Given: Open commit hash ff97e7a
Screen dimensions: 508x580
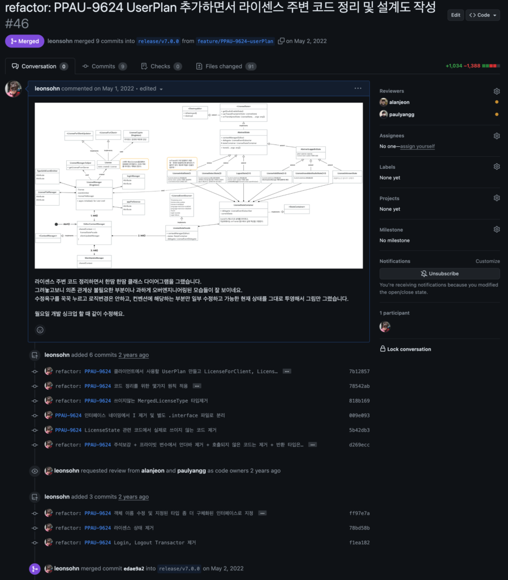Looking at the screenshot, I should pos(359,513).
